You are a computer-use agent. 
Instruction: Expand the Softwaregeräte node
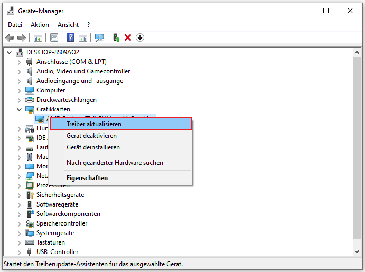(20, 205)
